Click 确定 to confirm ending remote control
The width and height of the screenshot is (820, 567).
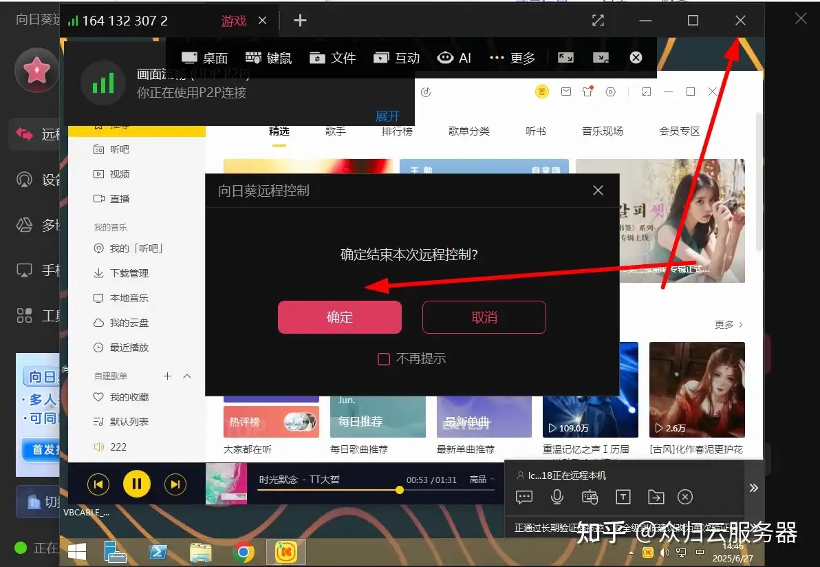[339, 317]
